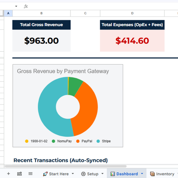The height and width of the screenshot is (178, 178).
Task: Click the horizontal scrollbar thumb
Action: (65, 166)
